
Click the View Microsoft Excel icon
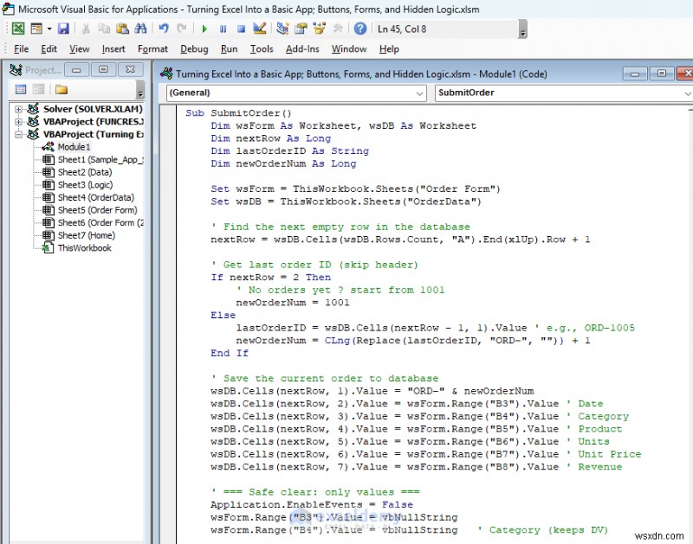pos(18,29)
